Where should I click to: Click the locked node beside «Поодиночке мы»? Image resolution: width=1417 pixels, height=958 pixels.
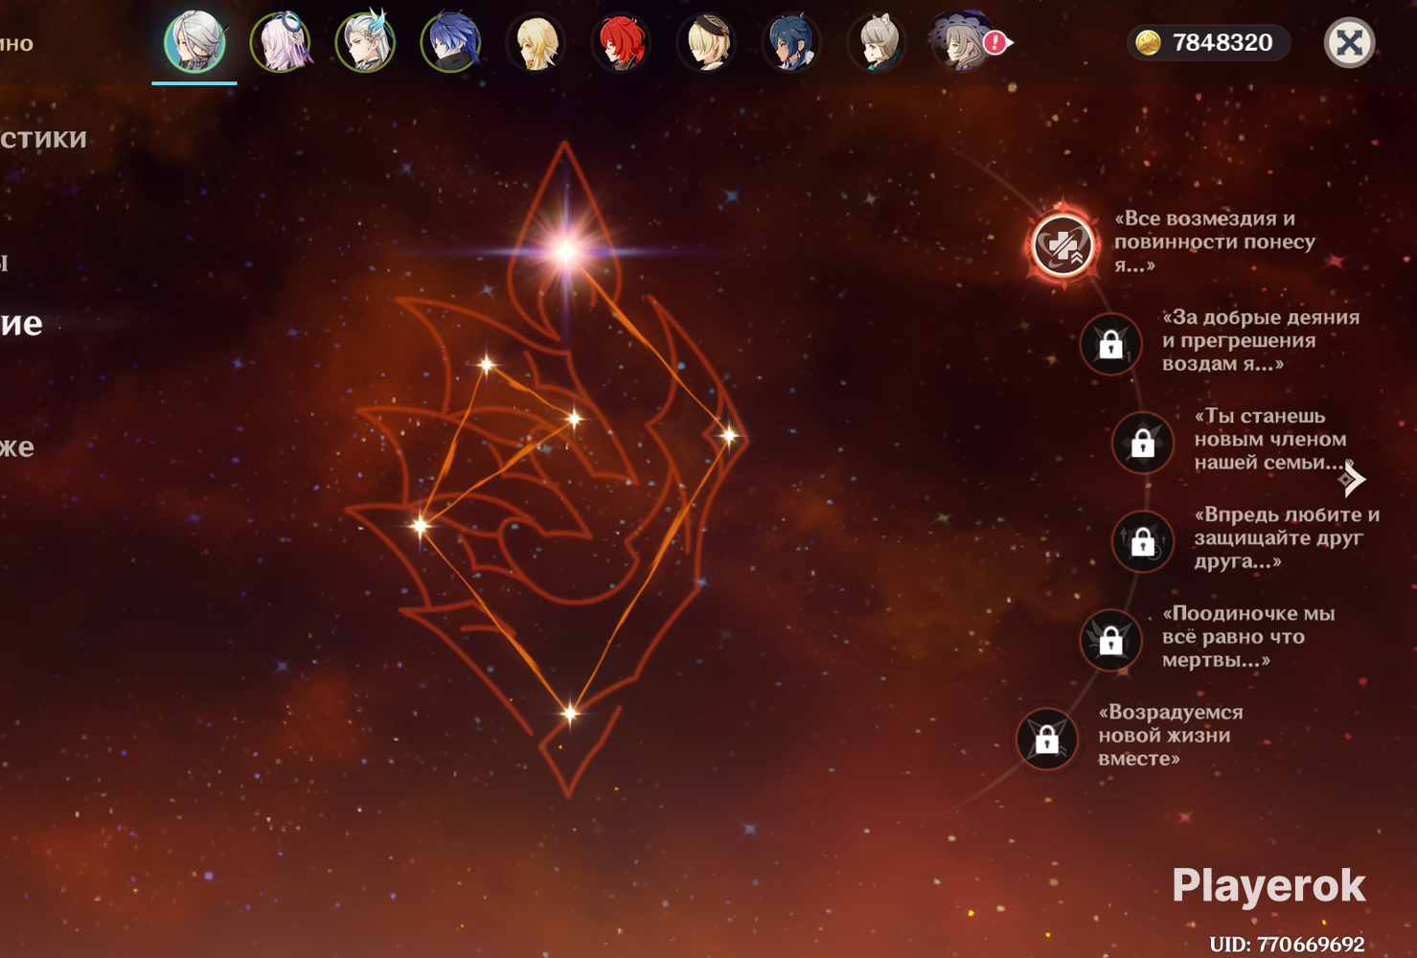[x=1110, y=640]
